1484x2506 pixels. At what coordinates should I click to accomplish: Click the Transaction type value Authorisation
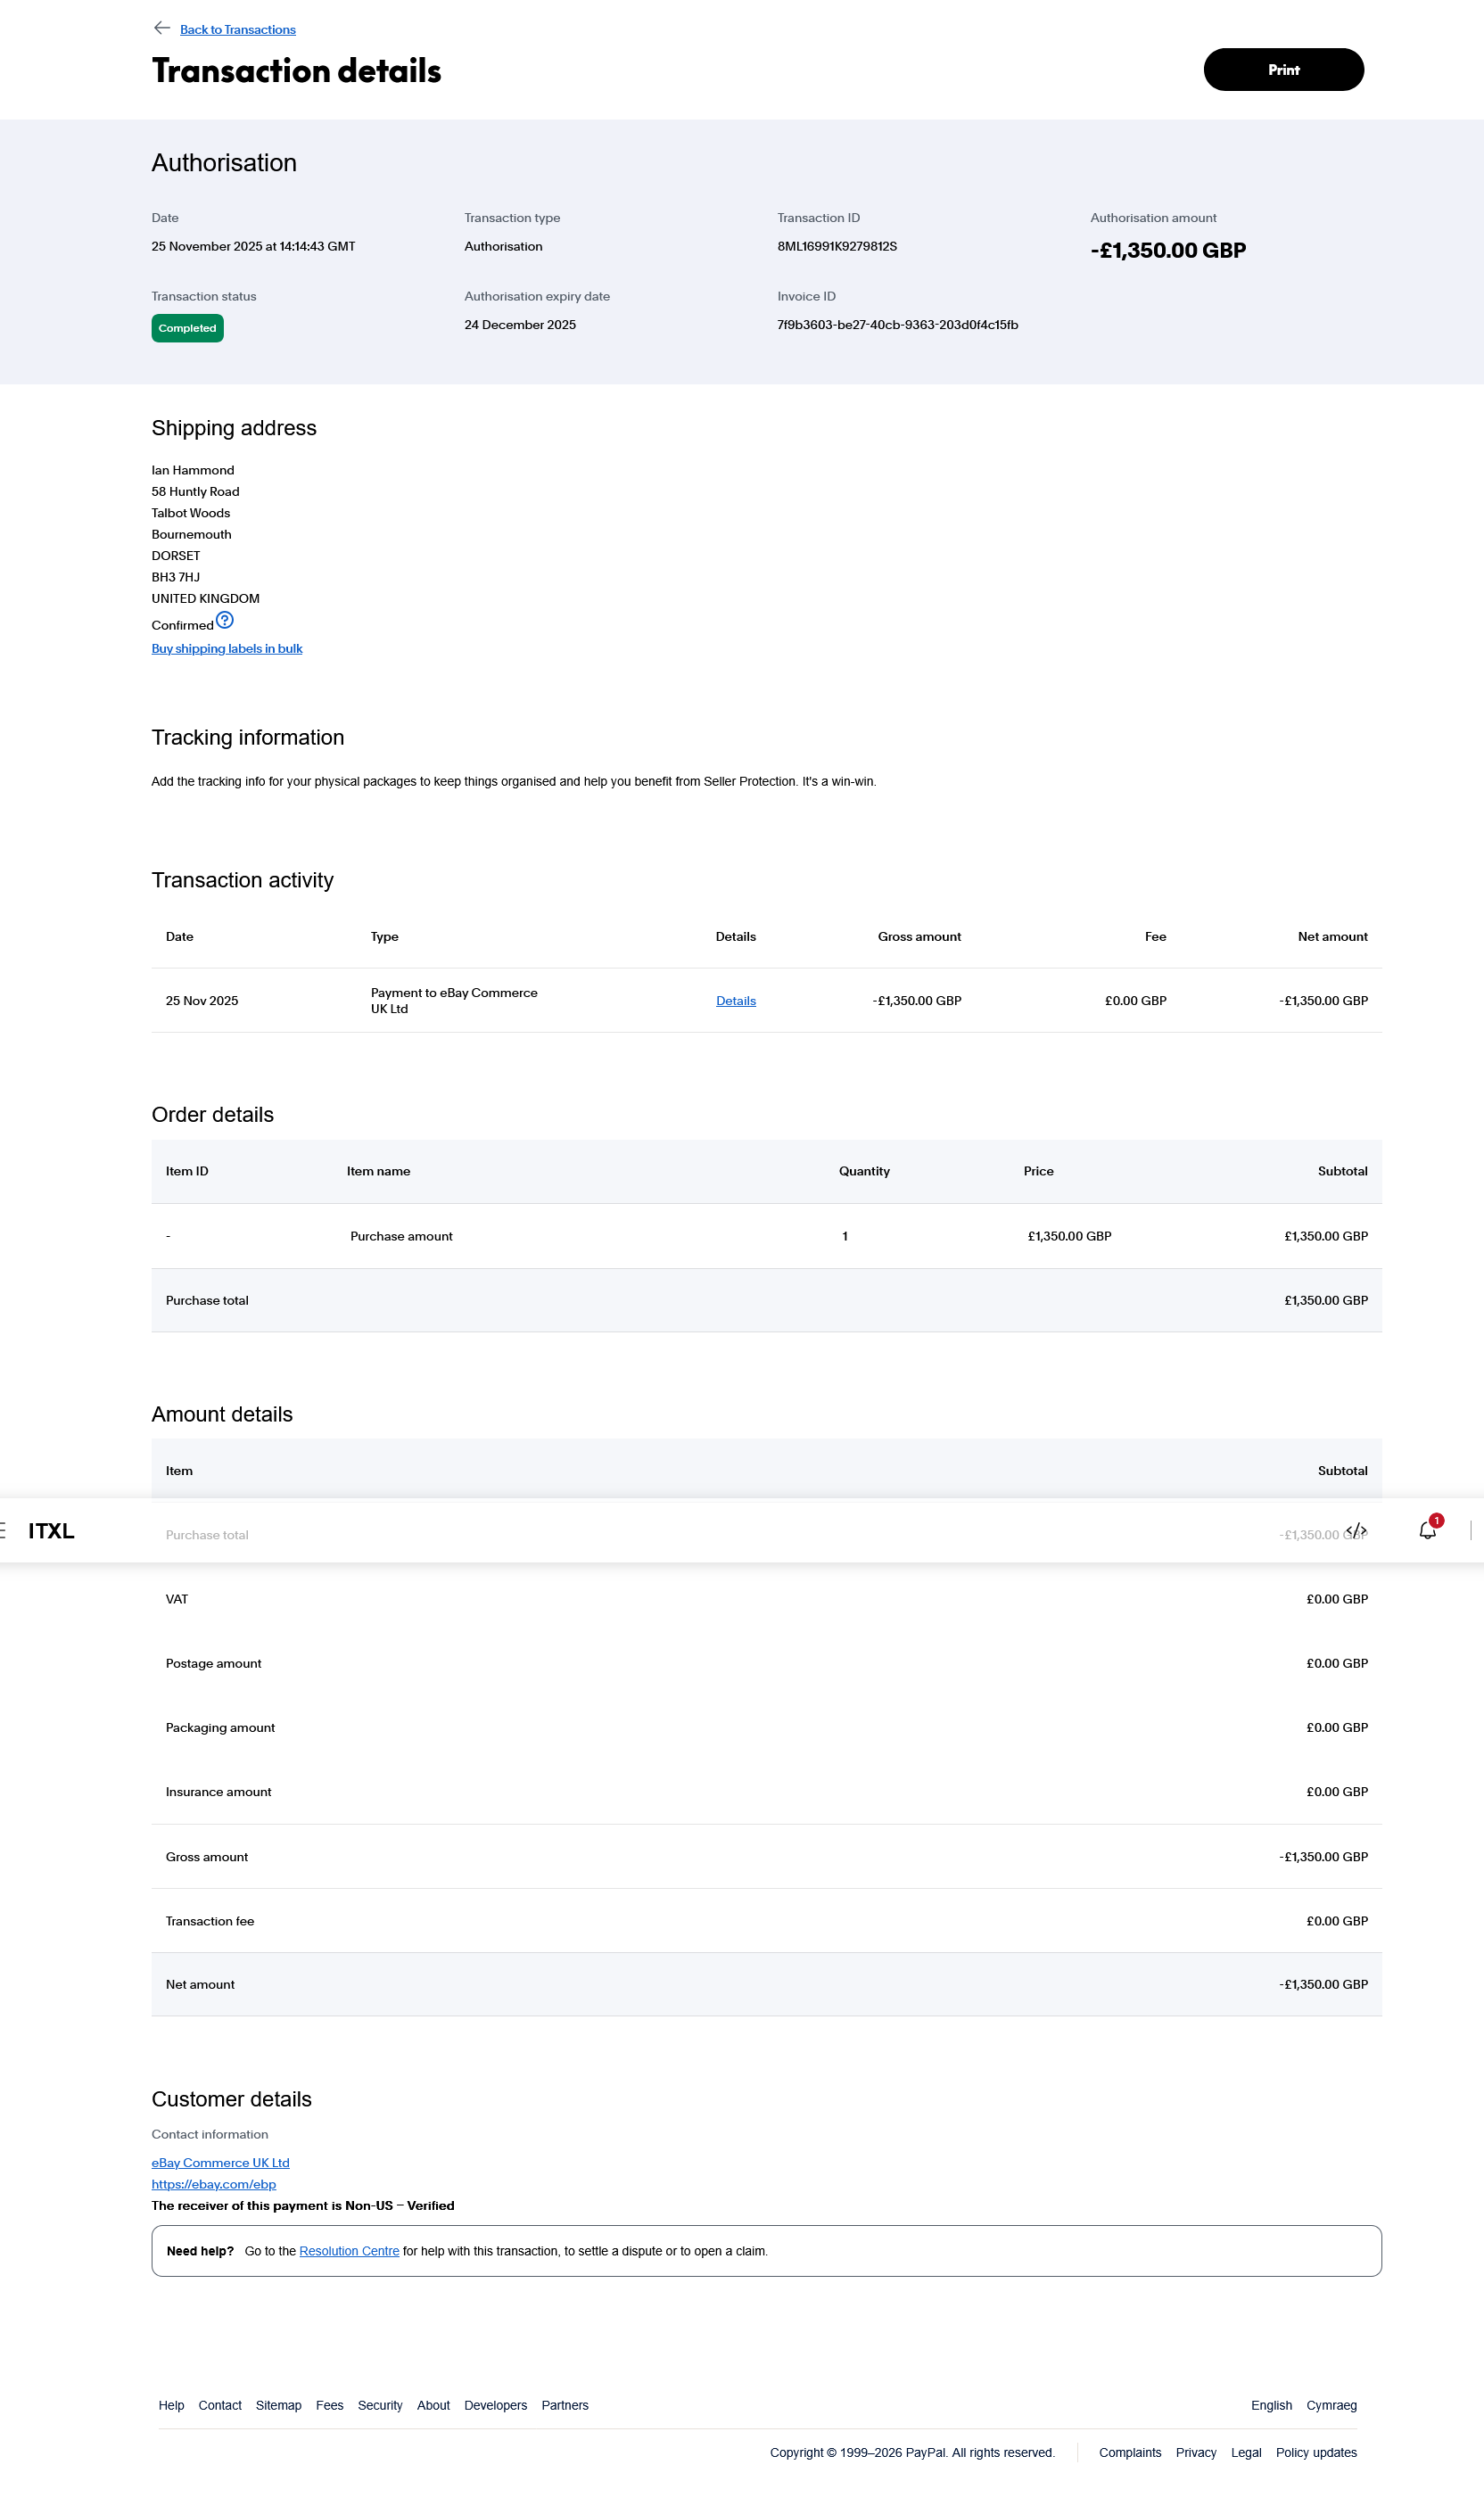503,247
